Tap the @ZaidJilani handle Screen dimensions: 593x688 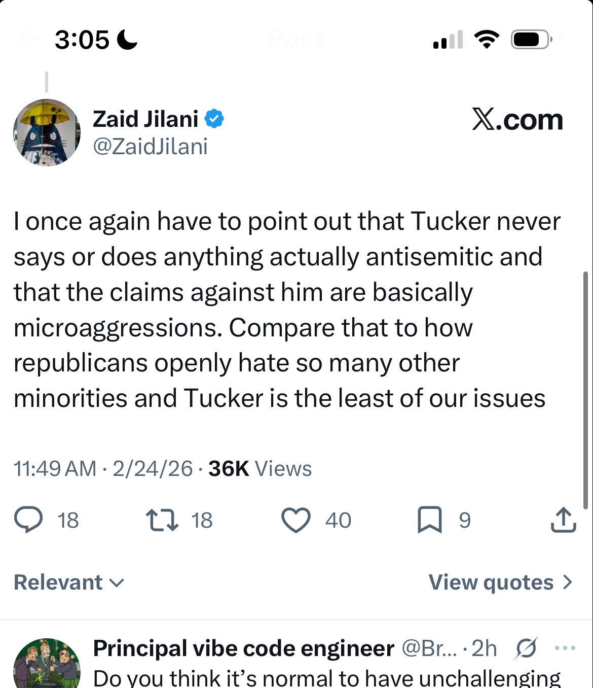coord(150,147)
